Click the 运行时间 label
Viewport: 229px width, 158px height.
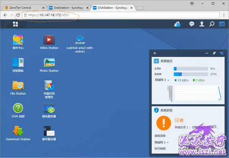(x=160, y=149)
